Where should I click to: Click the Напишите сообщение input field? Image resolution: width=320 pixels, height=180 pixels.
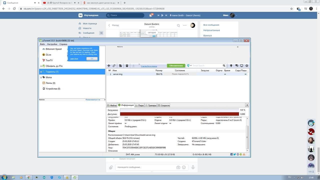tap(146, 167)
